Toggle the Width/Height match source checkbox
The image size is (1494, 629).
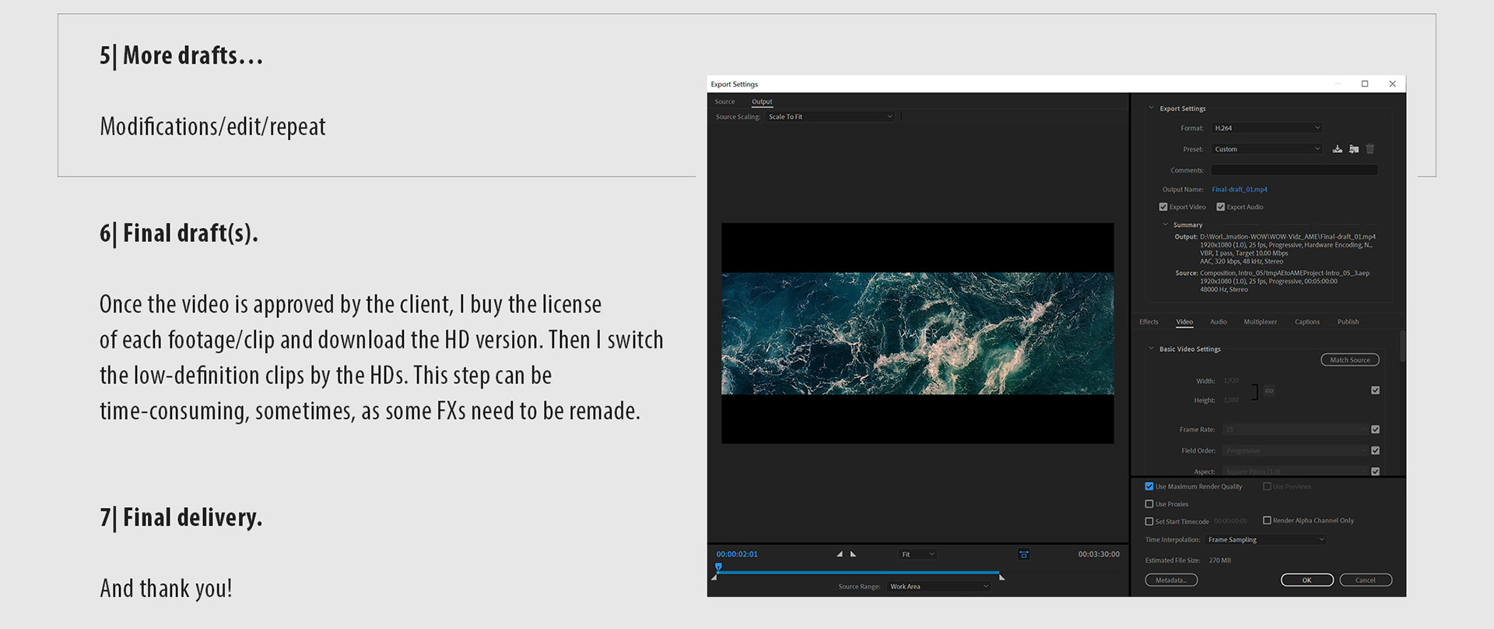click(x=1375, y=390)
